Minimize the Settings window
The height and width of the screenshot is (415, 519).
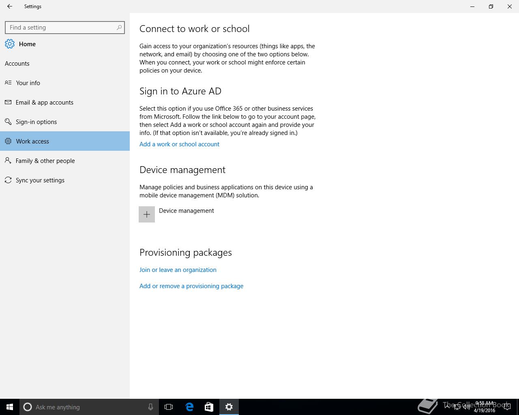[x=472, y=6]
